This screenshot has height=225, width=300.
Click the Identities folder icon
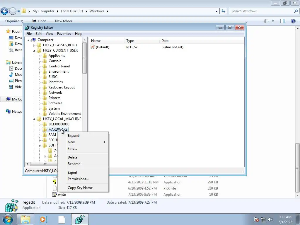45,82
